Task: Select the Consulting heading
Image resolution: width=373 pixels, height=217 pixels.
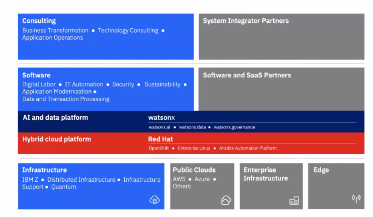Action: (39, 21)
